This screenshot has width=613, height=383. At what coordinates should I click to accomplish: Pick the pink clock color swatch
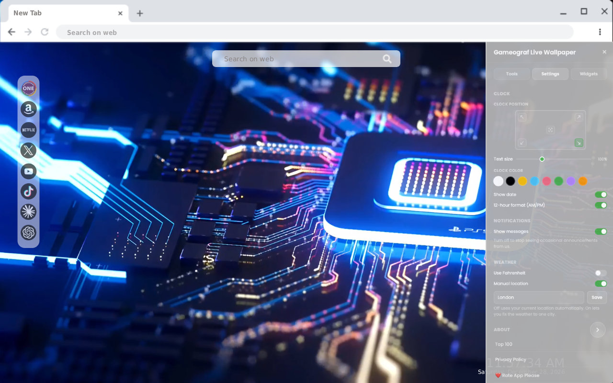pos(546,181)
